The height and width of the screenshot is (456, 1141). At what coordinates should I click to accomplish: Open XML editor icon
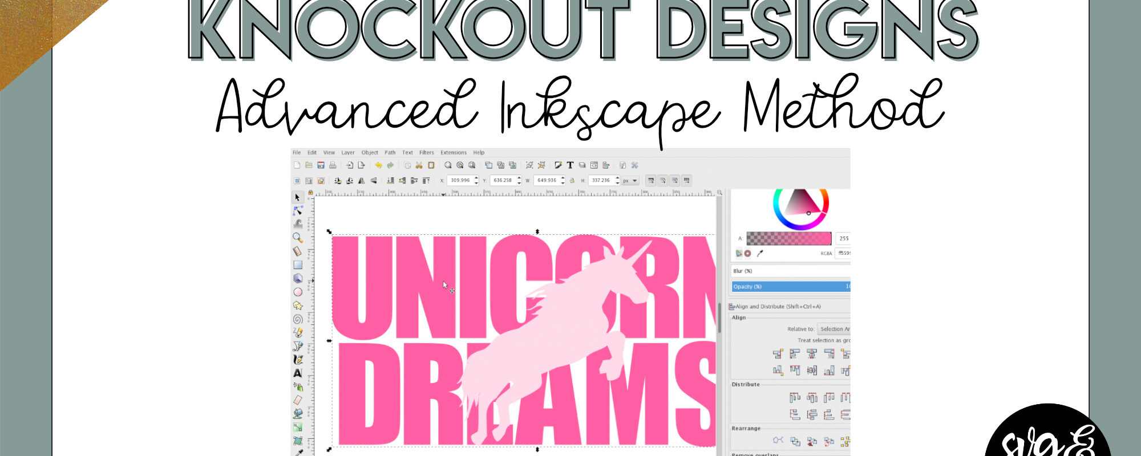pos(594,165)
